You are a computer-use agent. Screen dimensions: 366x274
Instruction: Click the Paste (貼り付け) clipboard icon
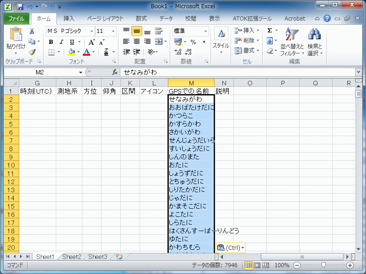coord(16,35)
